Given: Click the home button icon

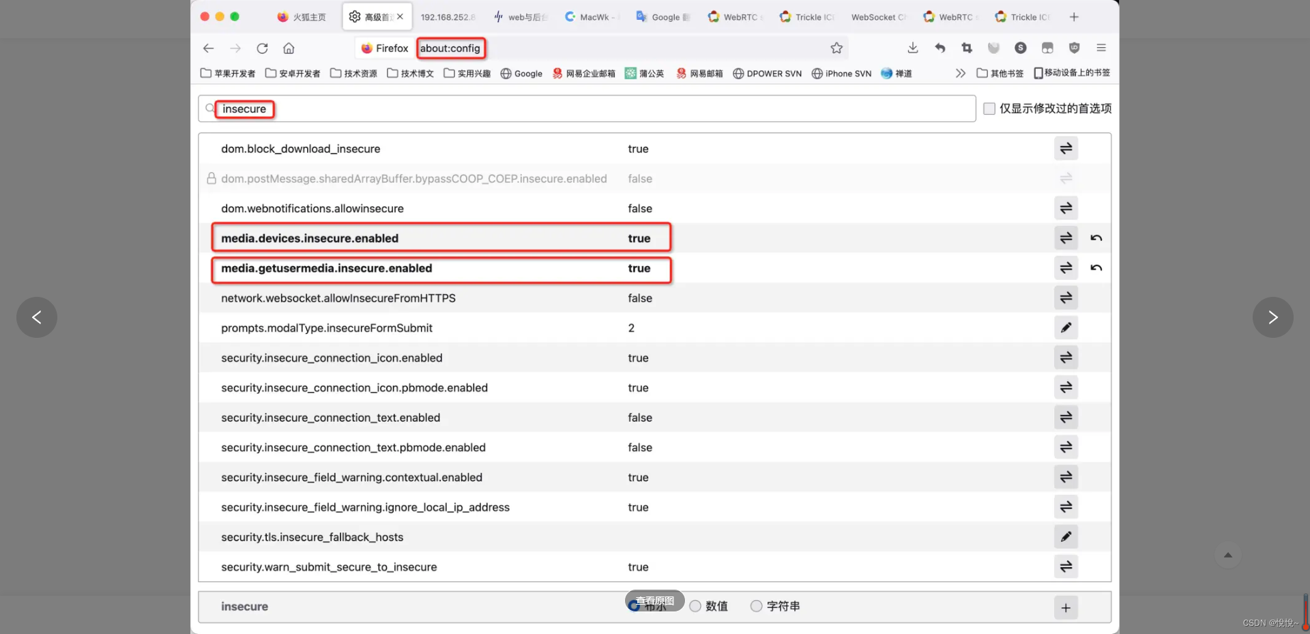Looking at the screenshot, I should 289,48.
